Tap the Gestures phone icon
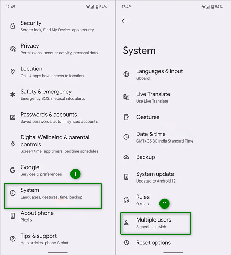Viewport: 231px width, 255px height. [126, 117]
